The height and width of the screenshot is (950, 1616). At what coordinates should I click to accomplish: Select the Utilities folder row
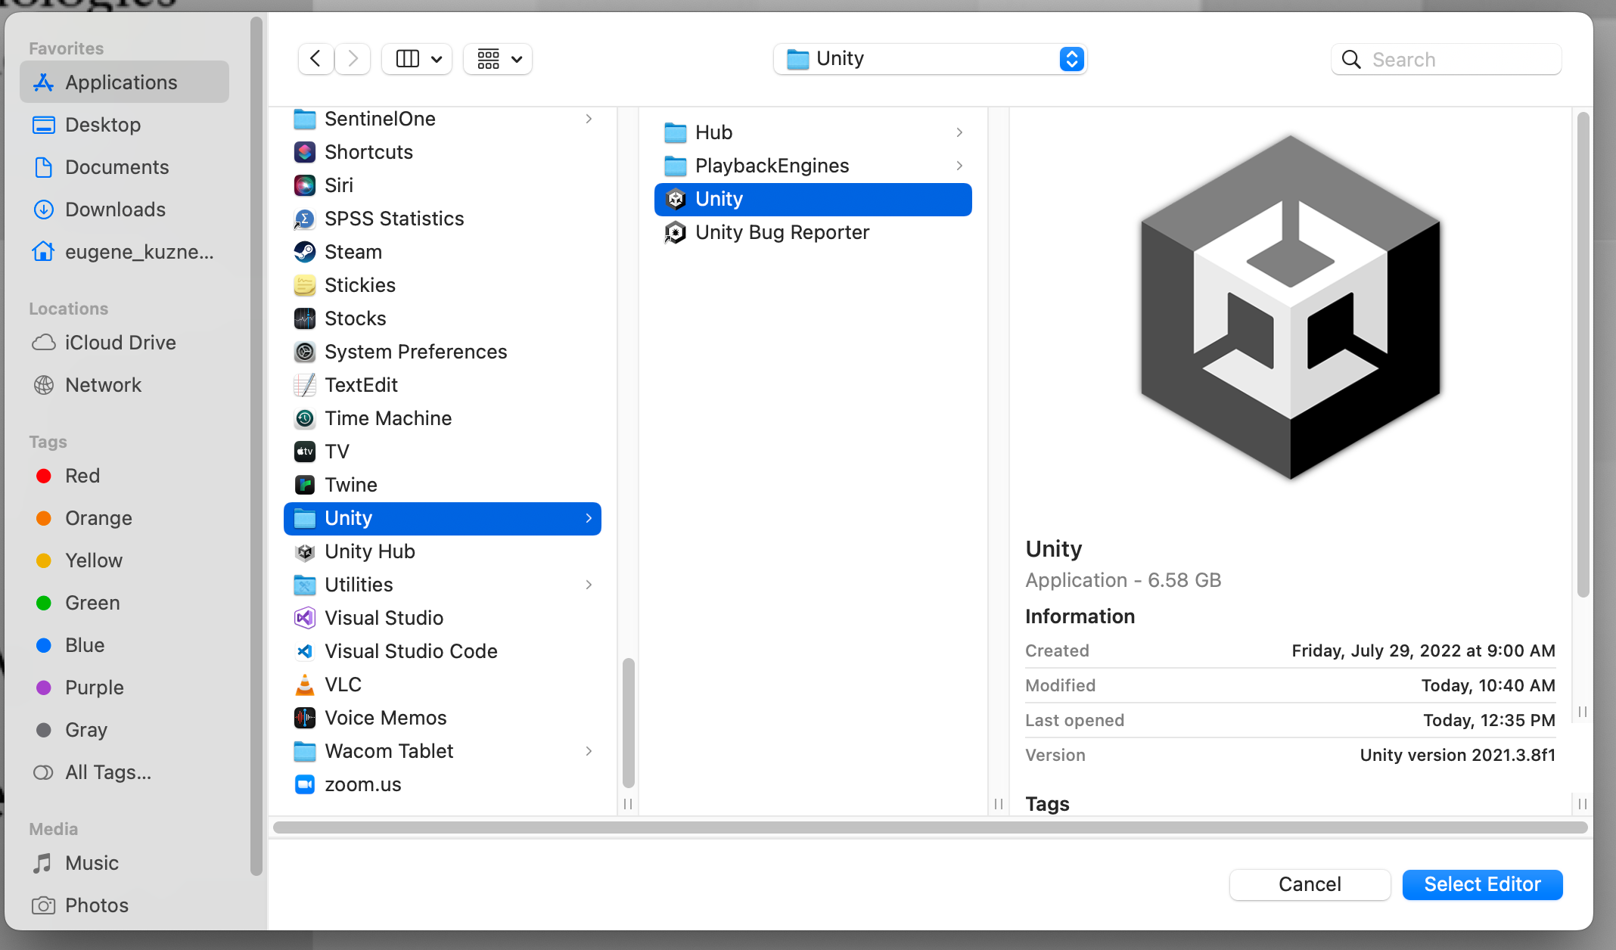tap(443, 585)
